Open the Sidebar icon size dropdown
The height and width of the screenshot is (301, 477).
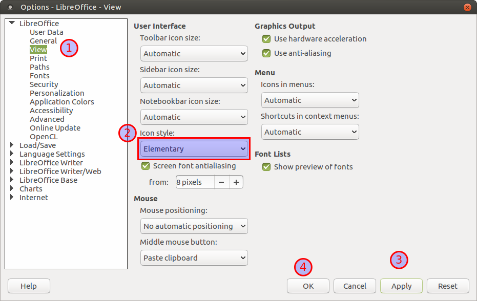point(194,85)
